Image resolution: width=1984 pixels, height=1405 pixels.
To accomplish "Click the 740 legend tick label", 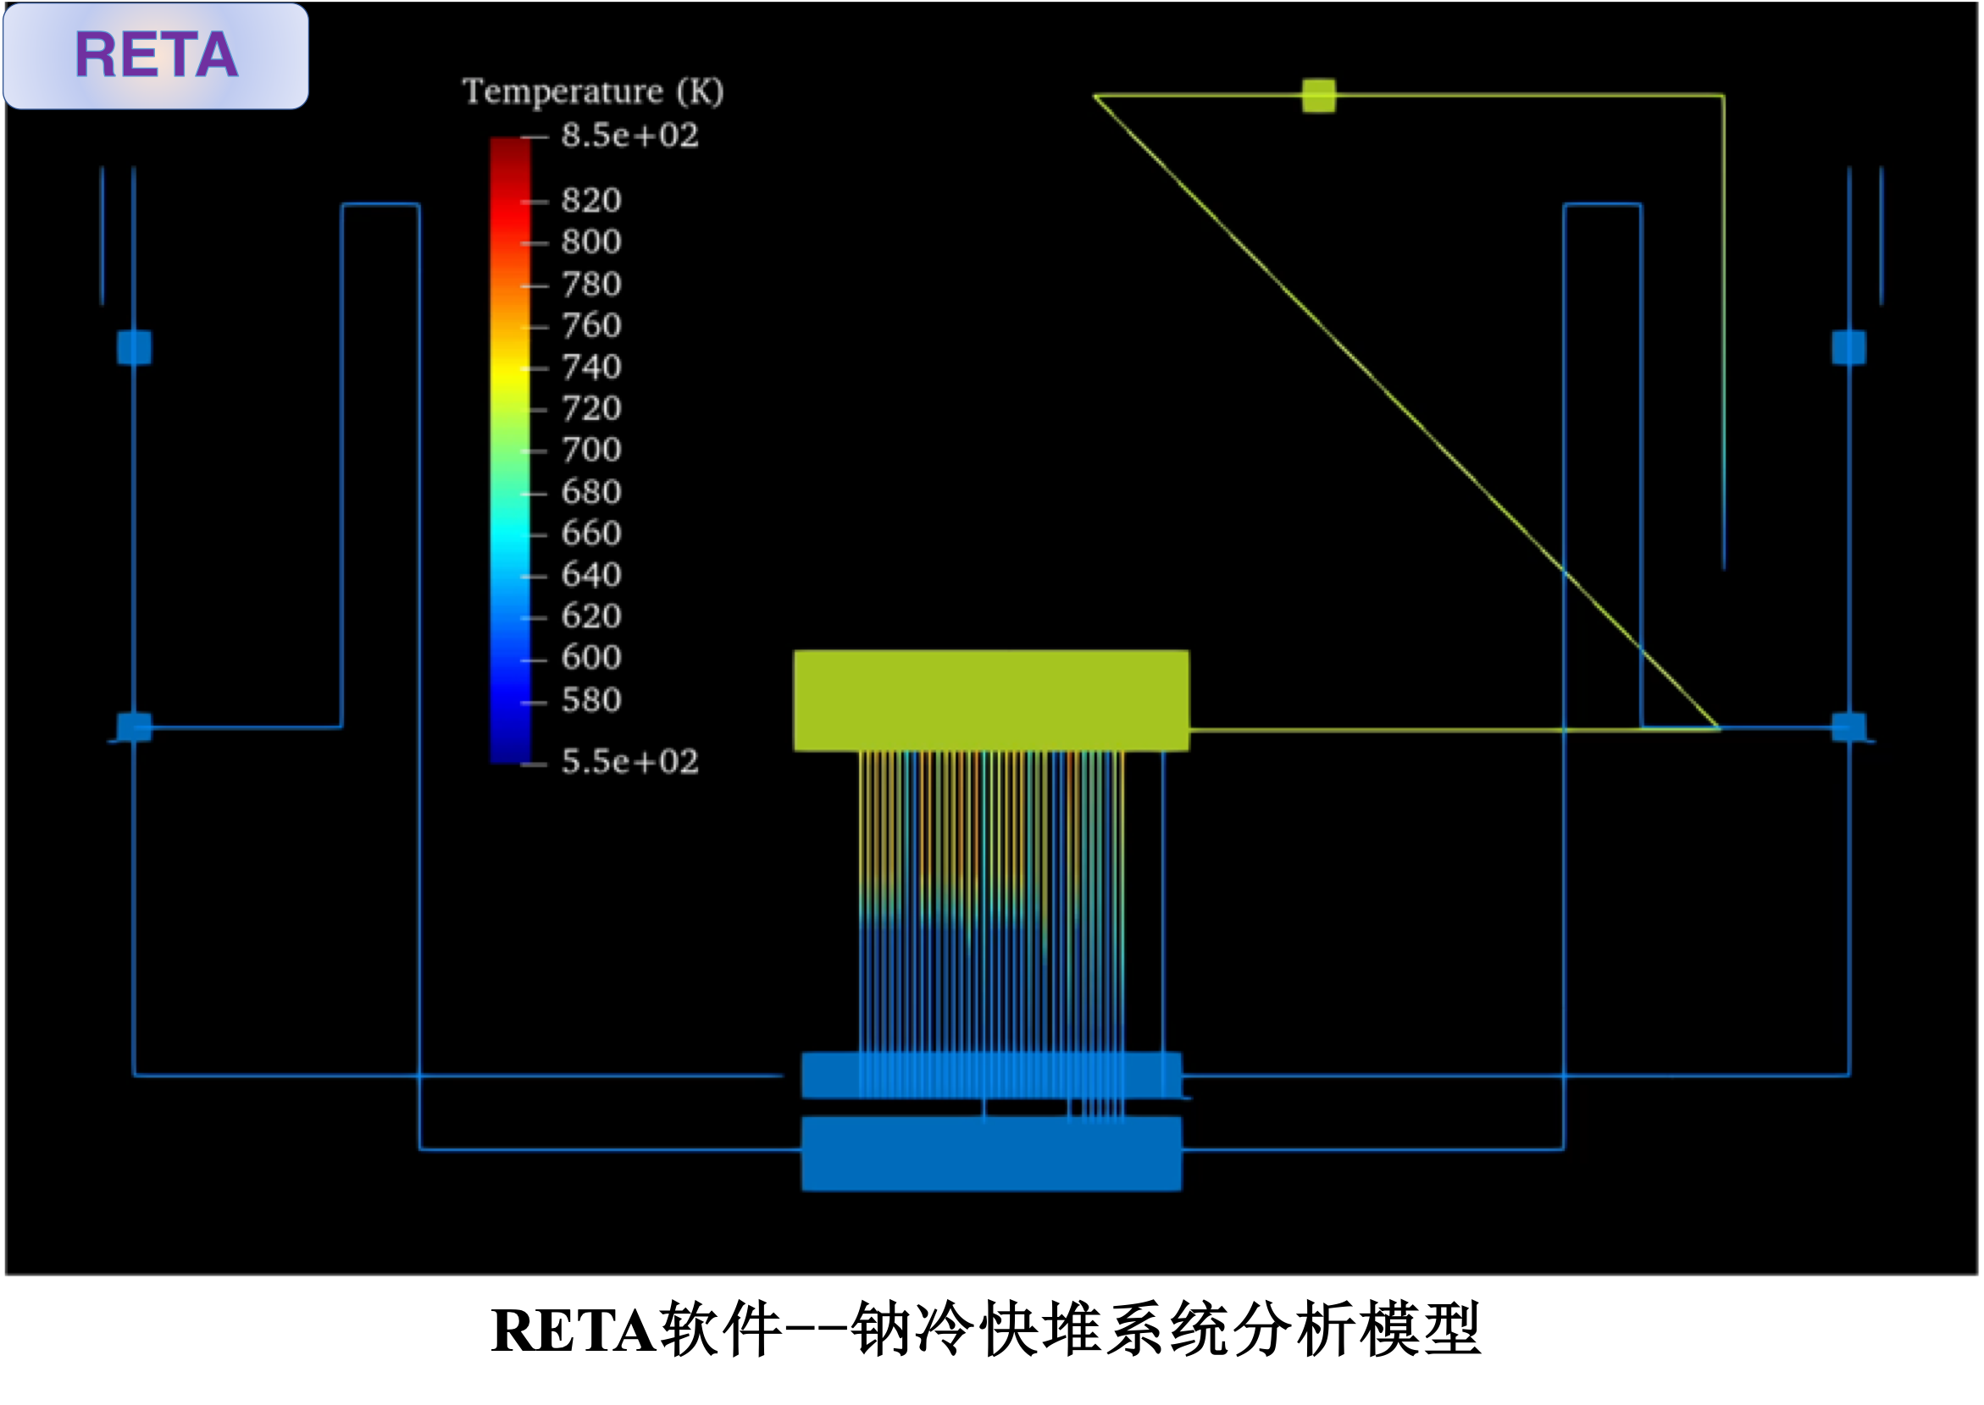I will click(592, 368).
